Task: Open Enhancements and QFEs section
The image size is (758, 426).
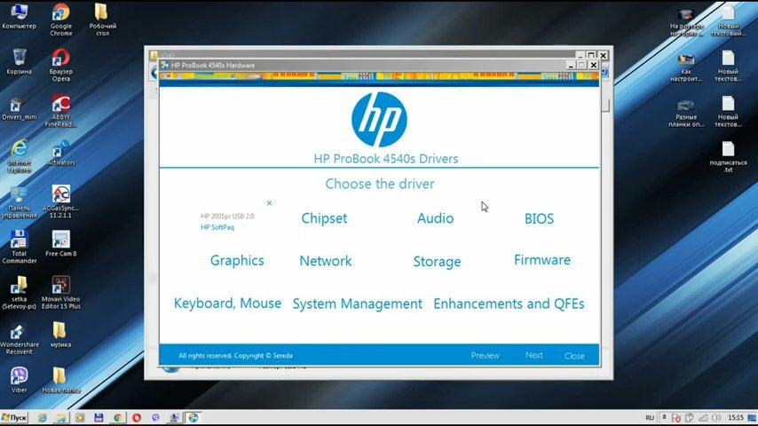Action: point(509,304)
